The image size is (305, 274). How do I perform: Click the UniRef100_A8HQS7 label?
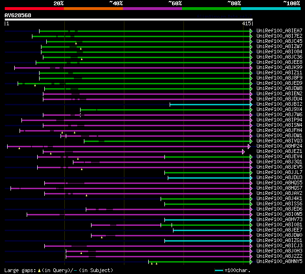(279, 188)
